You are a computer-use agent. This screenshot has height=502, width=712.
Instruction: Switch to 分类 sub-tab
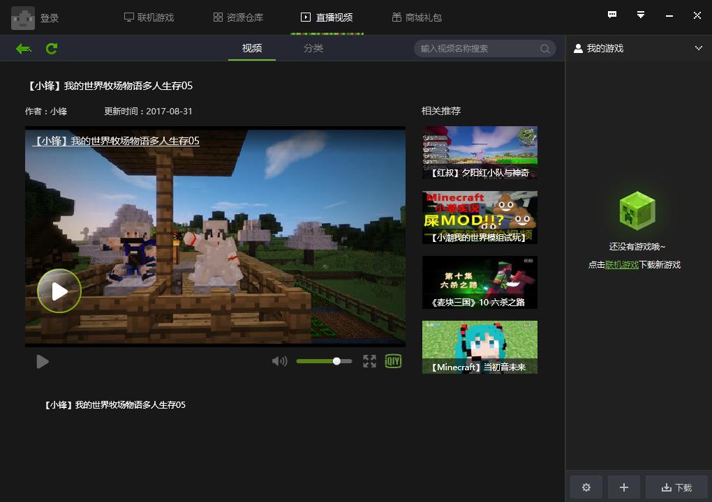pos(313,48)
